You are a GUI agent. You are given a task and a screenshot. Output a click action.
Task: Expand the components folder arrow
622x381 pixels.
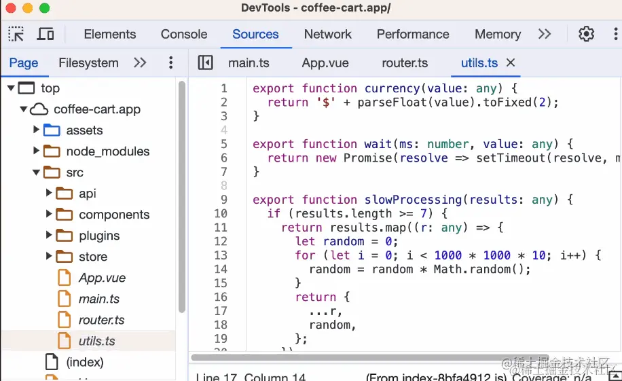tap(49, 213)
